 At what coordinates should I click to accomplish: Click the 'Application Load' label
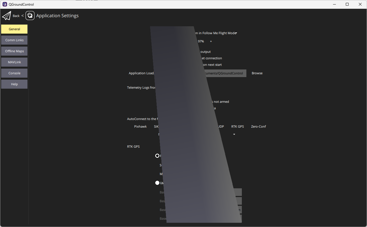[141, 73]
